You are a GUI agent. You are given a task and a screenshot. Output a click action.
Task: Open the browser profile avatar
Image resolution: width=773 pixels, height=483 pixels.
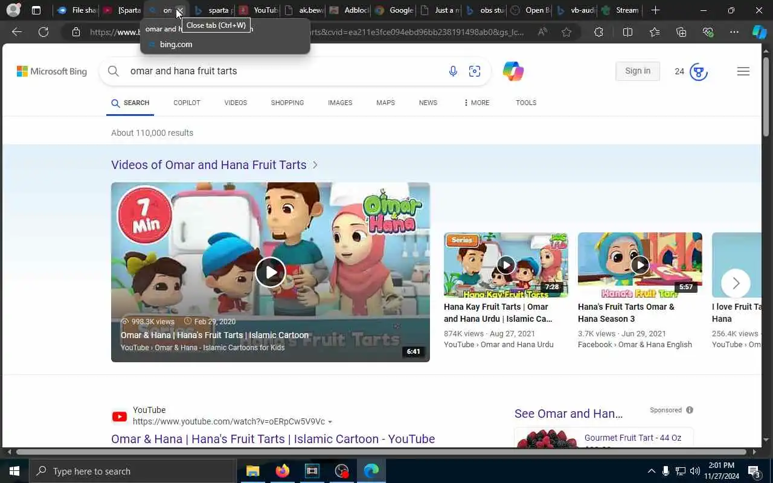coord(13,10)
